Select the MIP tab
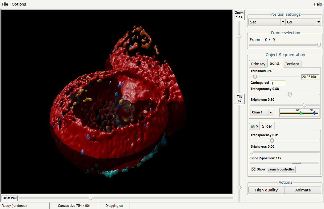Viewport: 324px width, 209px height. [x=254, y=127]
